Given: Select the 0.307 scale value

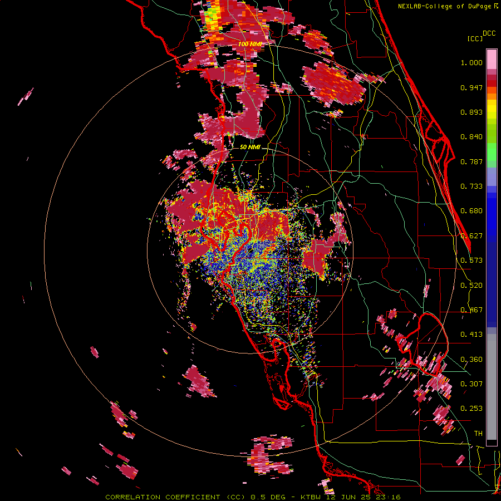Looking at the screenshot, I should (471, 384).
